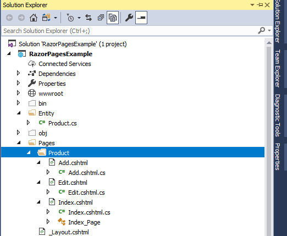Expand the Index_Page node
The image size is (287, 236).
[x=48, y=222]
